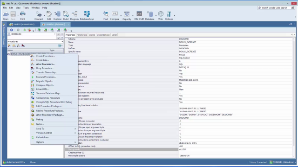The height and width of the screenshot is (167, 298).
Task: Click the red drop procedure icon above list
Action: tap(23, 46)
